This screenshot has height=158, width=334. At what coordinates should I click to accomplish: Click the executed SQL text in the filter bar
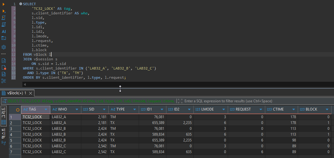[91, 101]
